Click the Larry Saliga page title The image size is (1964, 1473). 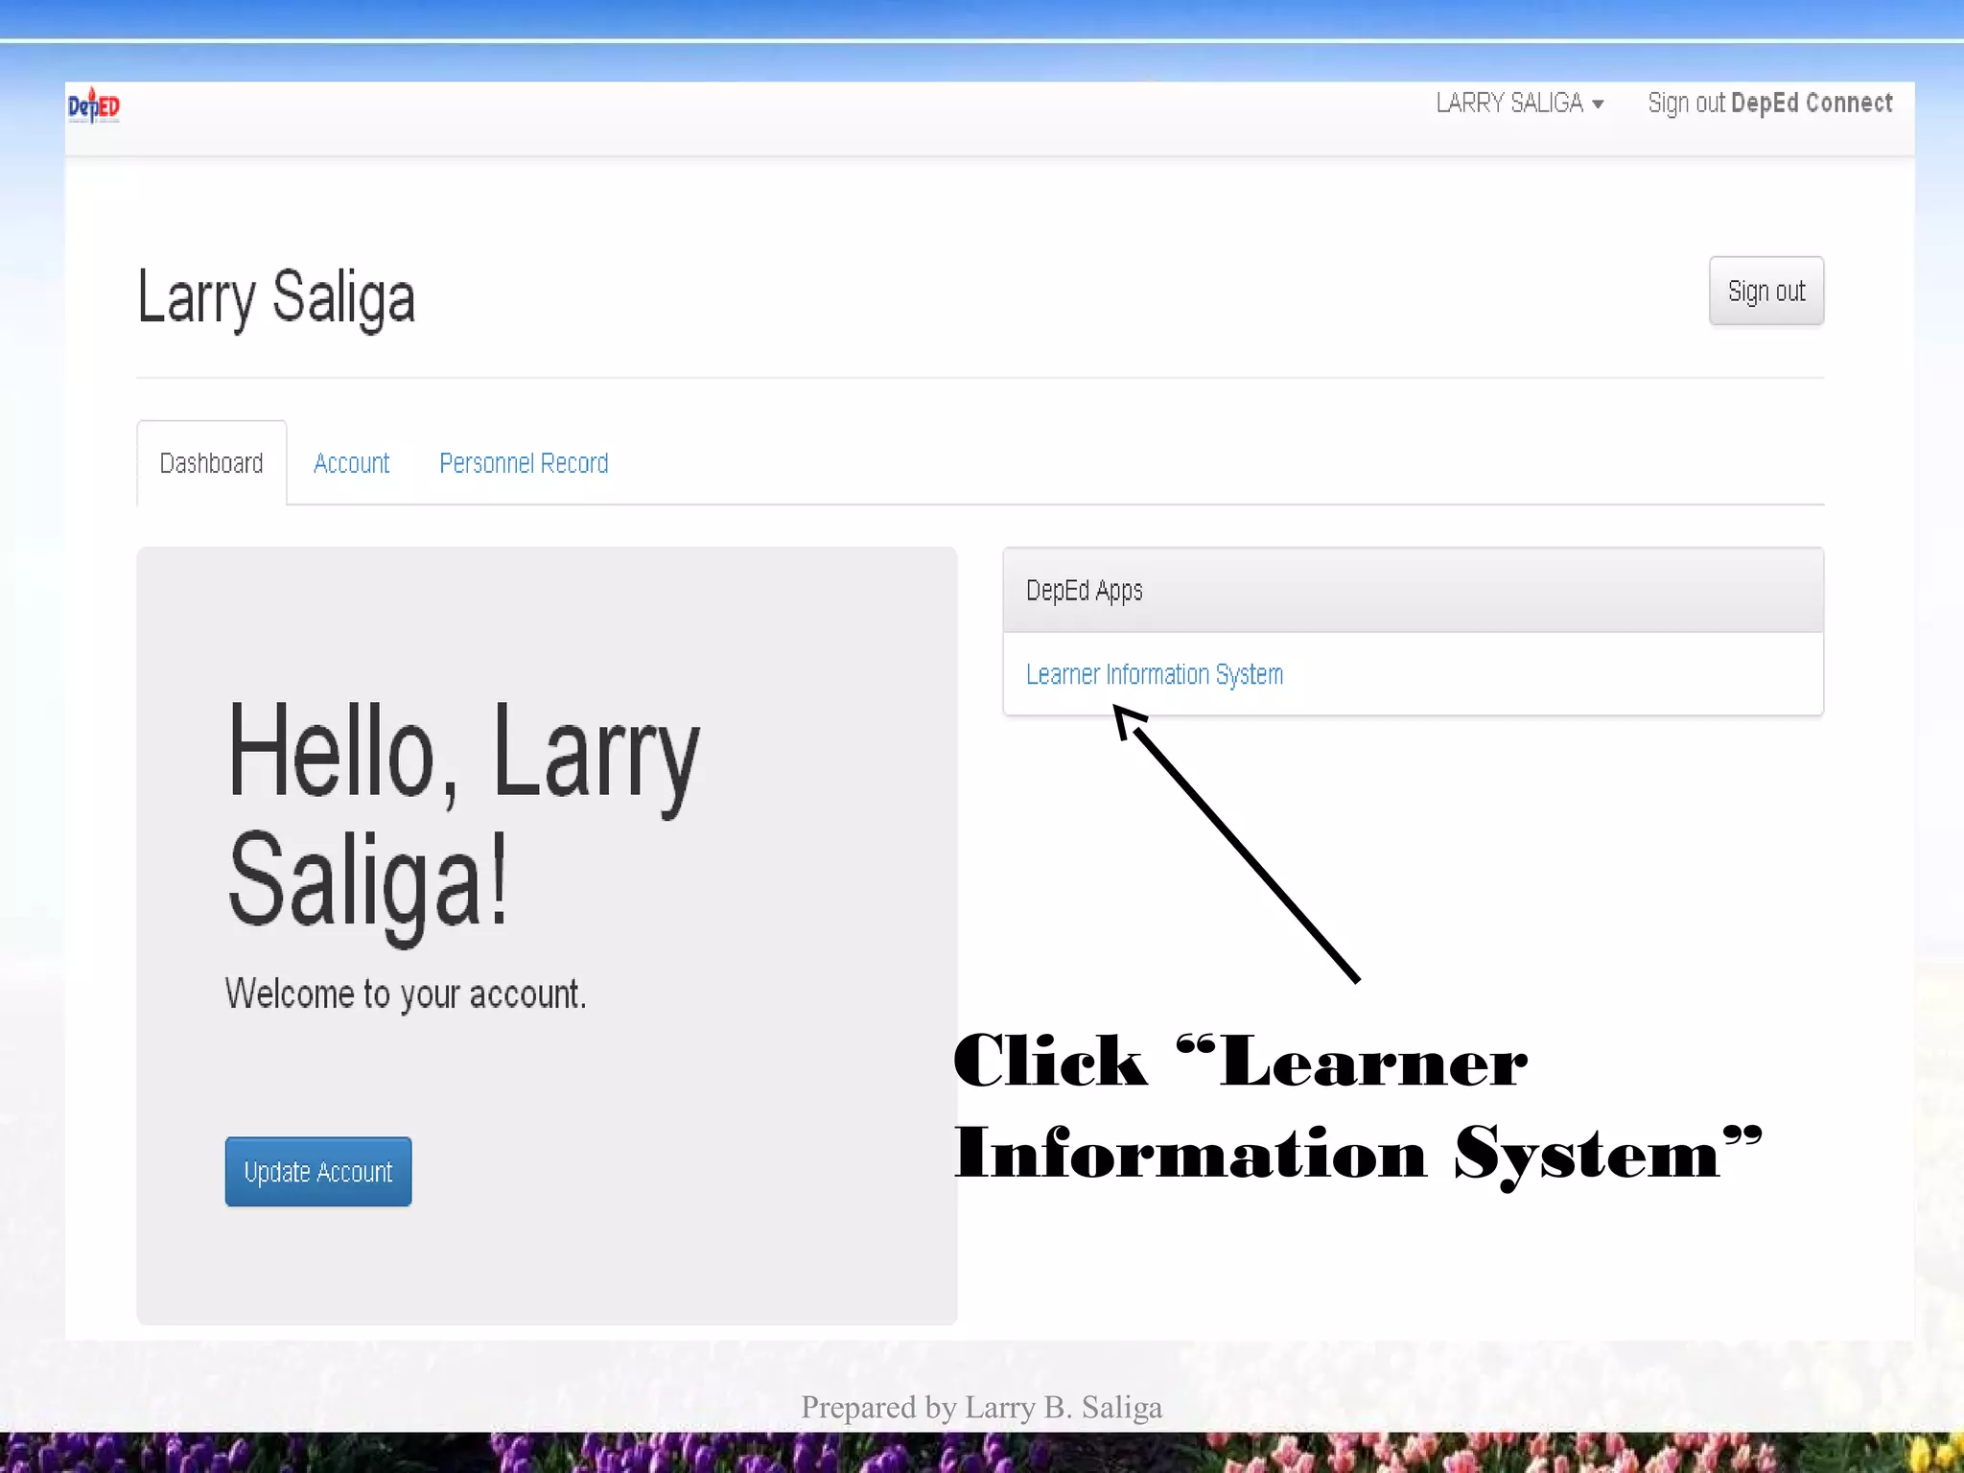pos(276,297)
